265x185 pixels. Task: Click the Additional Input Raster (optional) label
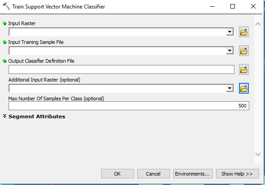[x=44, y=80]
